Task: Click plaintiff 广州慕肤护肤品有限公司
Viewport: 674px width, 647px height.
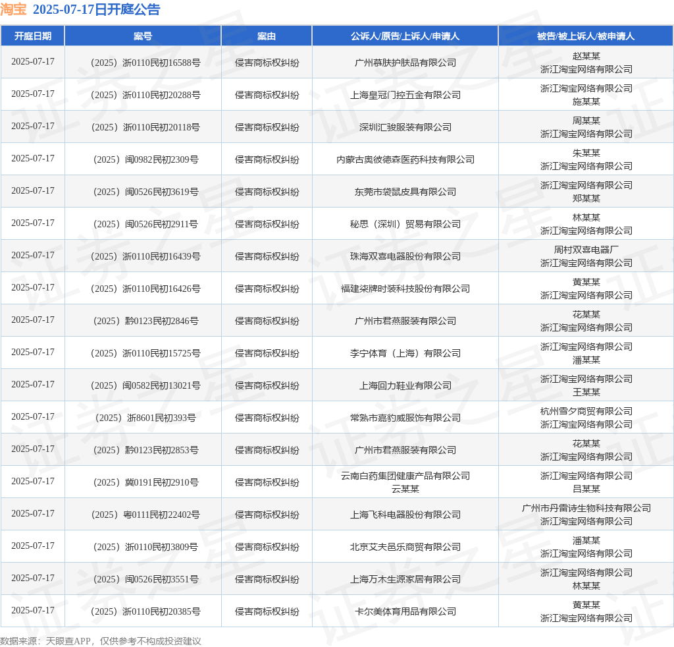Action: (405, 63)
